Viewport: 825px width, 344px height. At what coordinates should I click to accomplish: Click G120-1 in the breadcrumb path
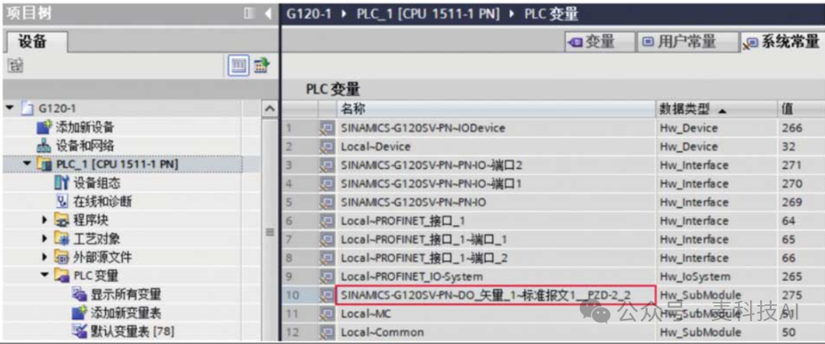(x=309, y=14)
